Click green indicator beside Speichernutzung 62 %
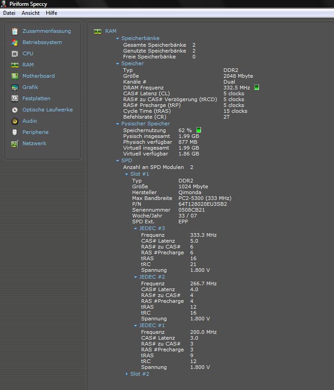Image resolution: width=334 pixels, height=390 pixels. pyautogui.click(x=199, y=130)
